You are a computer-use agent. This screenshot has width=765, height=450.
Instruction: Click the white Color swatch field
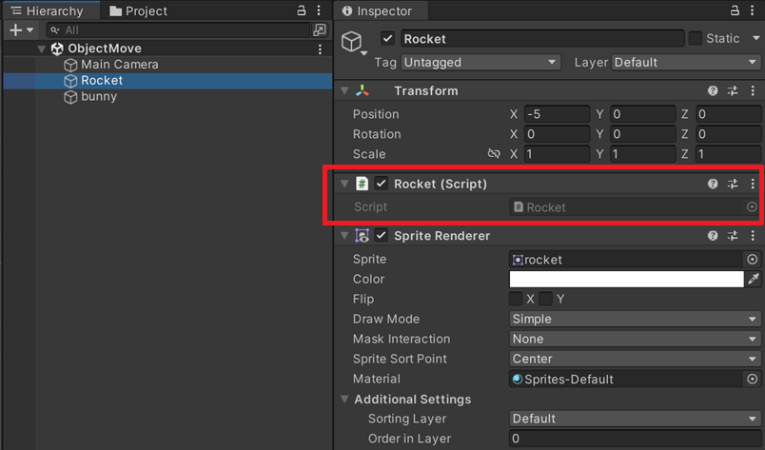pos(626,279)
